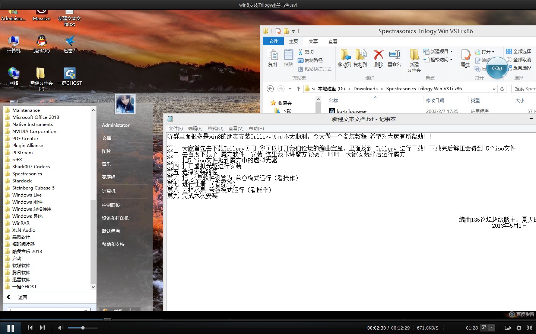Screen dimensions: 536x334
Task: Open the 帮助(H) menu in Notepad
Action: (256, 128)
